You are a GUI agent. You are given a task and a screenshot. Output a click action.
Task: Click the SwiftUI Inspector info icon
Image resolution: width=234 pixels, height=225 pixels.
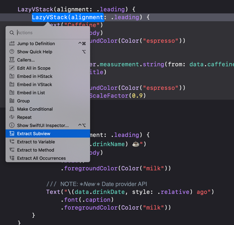click(12, 125)
